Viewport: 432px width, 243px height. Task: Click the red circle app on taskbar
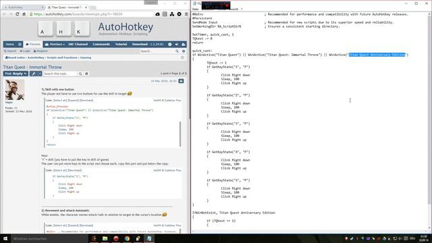116,238
